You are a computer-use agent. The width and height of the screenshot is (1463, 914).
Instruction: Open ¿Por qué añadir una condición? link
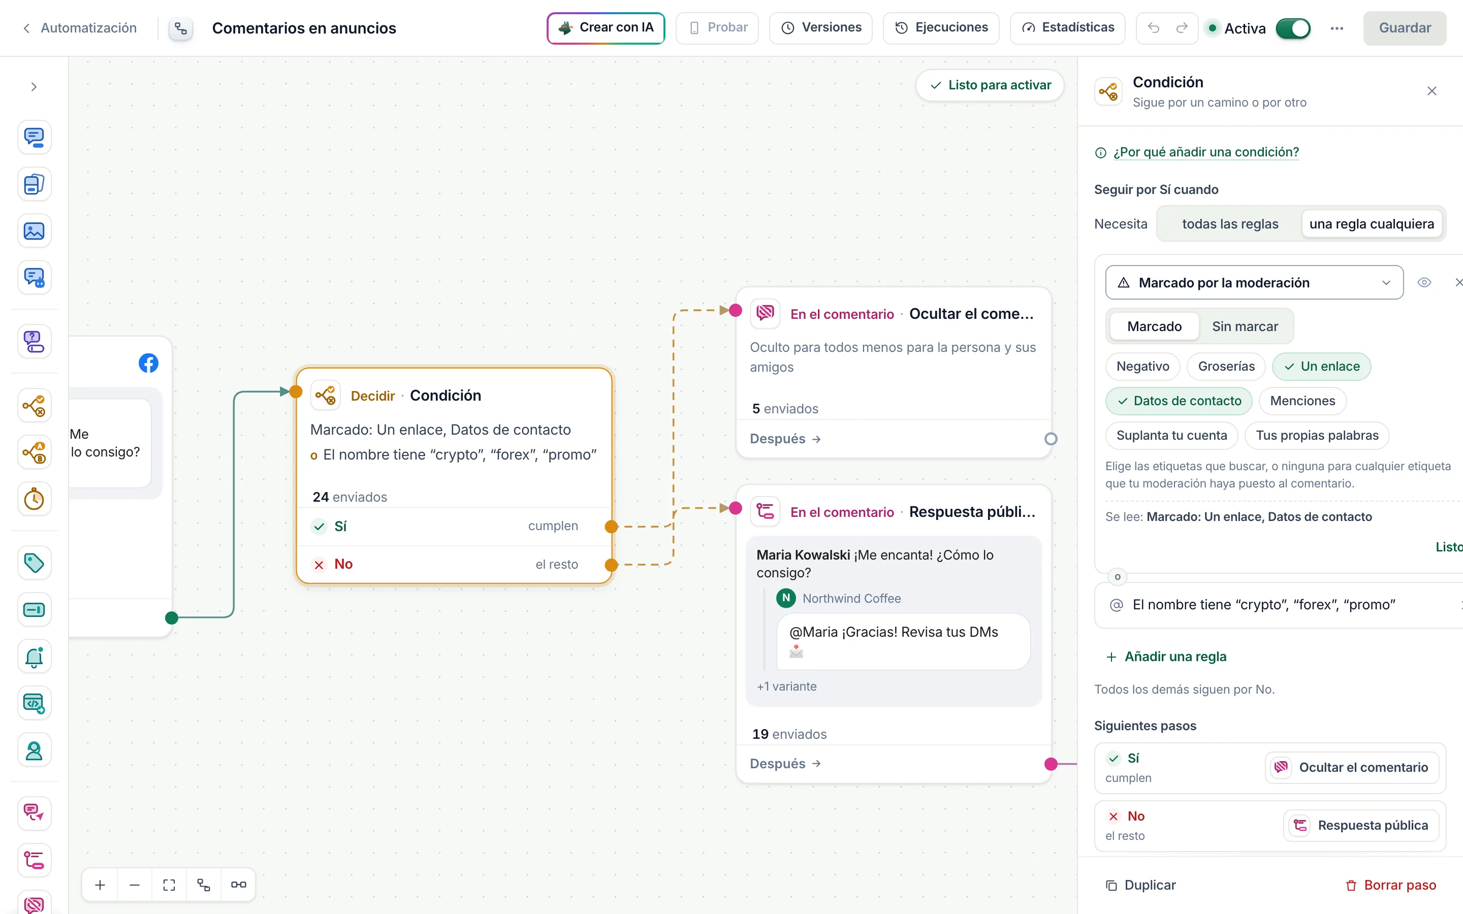point(1206,152)
